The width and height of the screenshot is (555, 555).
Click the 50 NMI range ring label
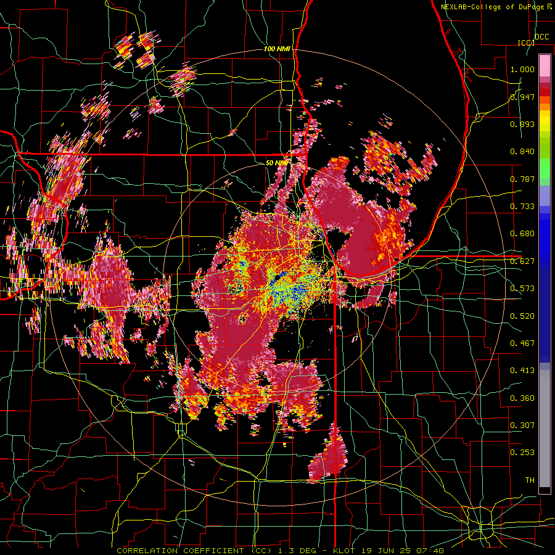point(276,163)
